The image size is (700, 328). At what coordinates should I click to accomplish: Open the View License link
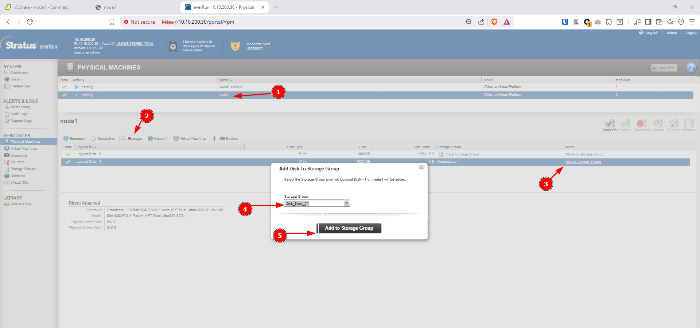point(192,50)
